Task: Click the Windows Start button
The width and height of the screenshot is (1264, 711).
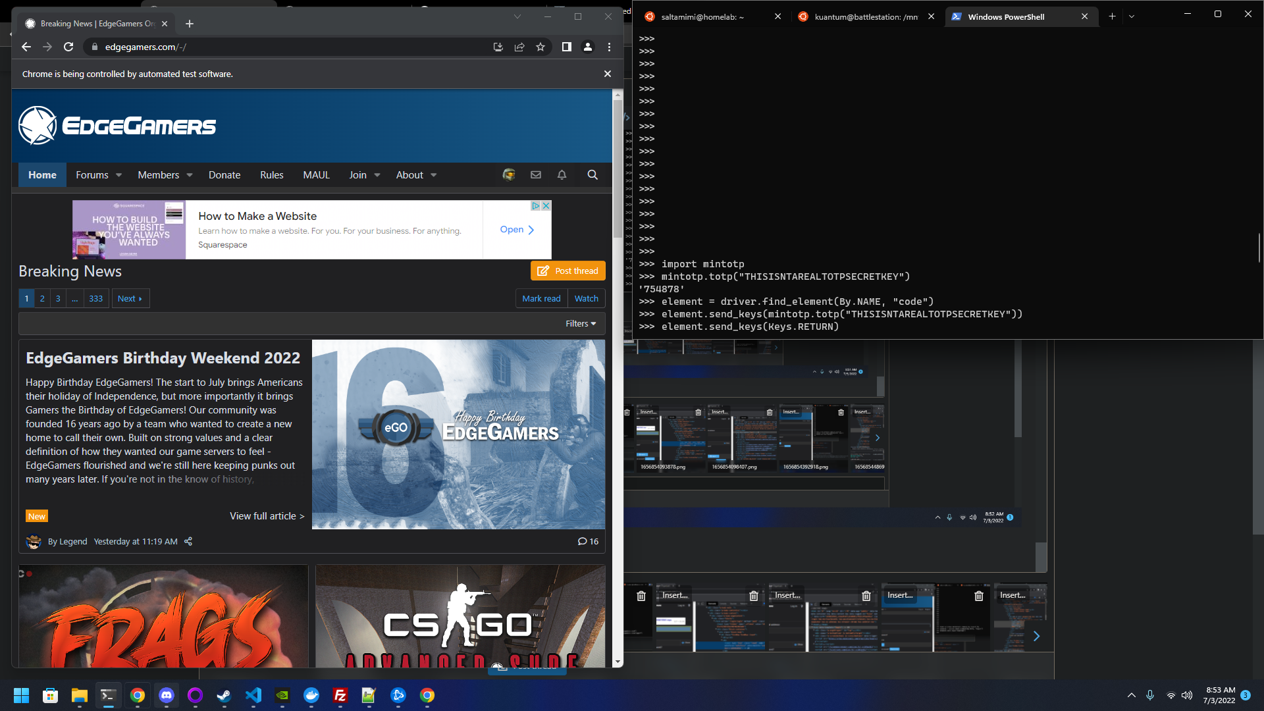Action: tap(21, 695)
